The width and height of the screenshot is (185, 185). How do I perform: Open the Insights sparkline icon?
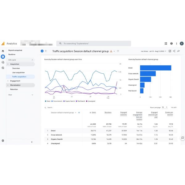[178, 51]
